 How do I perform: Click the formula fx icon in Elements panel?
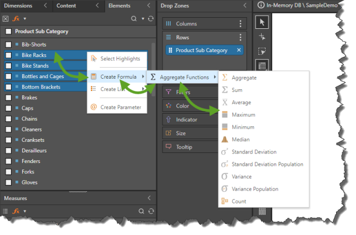point(16,18)
